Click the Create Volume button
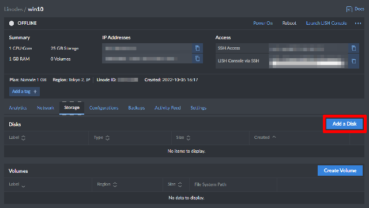369x208 pixels. (x=340, y=171)
